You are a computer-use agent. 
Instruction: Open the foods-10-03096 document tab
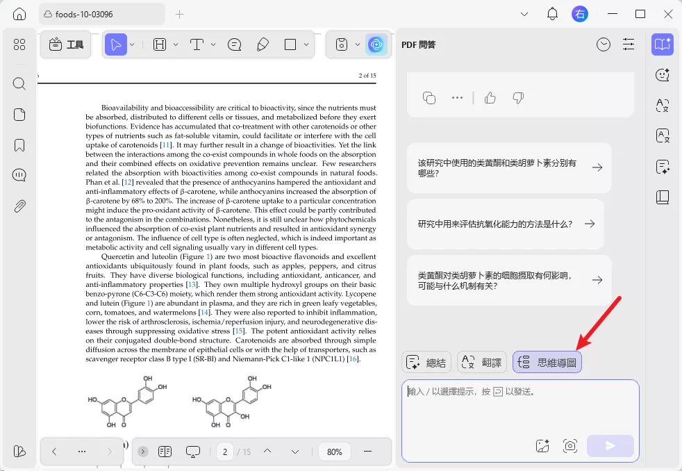pyautogui.click(x=102, y=15)
